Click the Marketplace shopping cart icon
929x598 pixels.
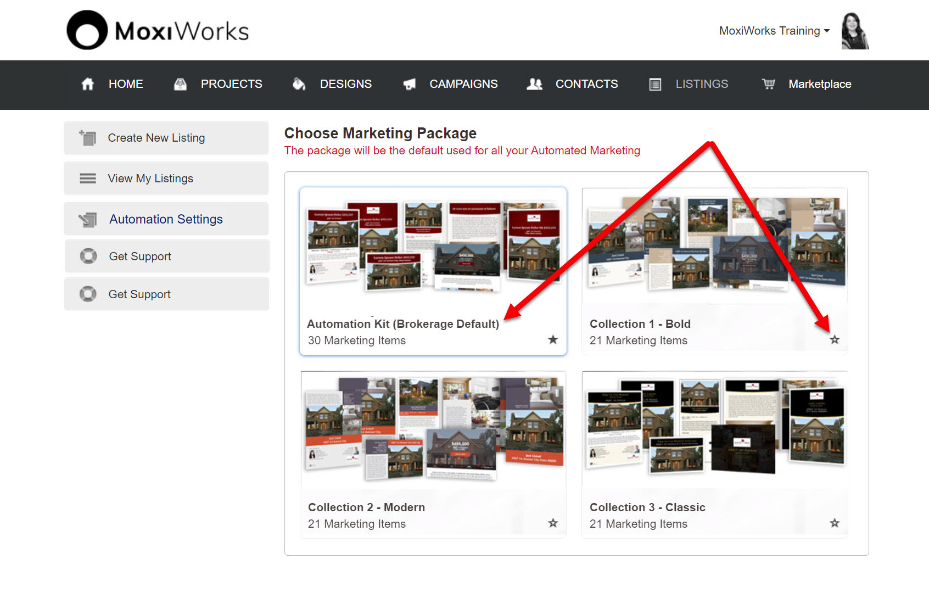tap(768, 84)
